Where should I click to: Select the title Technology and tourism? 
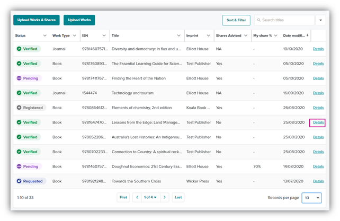pyautogui.click(x=132, y=93)
